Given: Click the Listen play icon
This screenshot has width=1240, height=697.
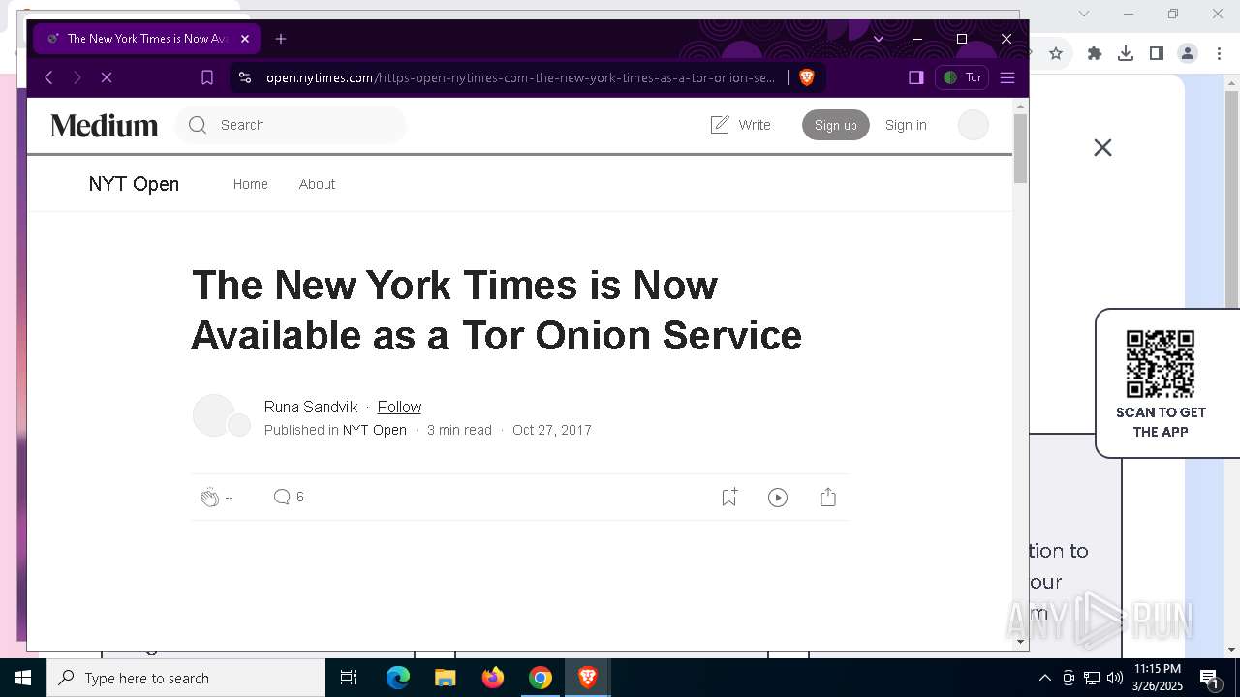Looking at the screenshot, I should click(778, 498).
